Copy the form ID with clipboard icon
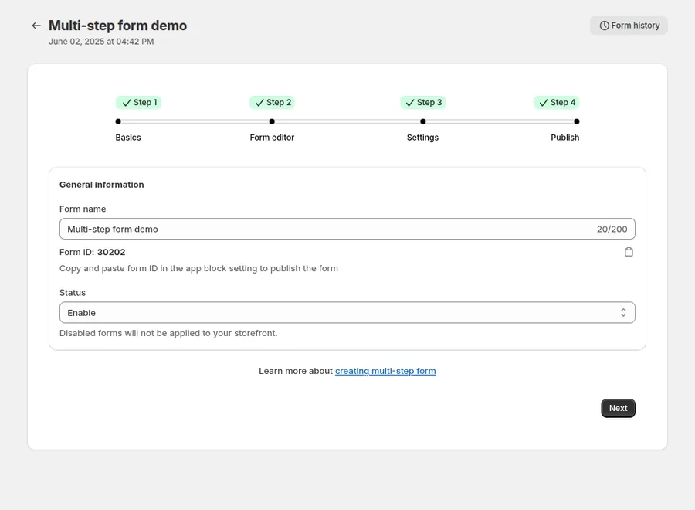Image resolution: width=695 pixels, height=510 pixels. pyautogui.click(x=629, y=252)
